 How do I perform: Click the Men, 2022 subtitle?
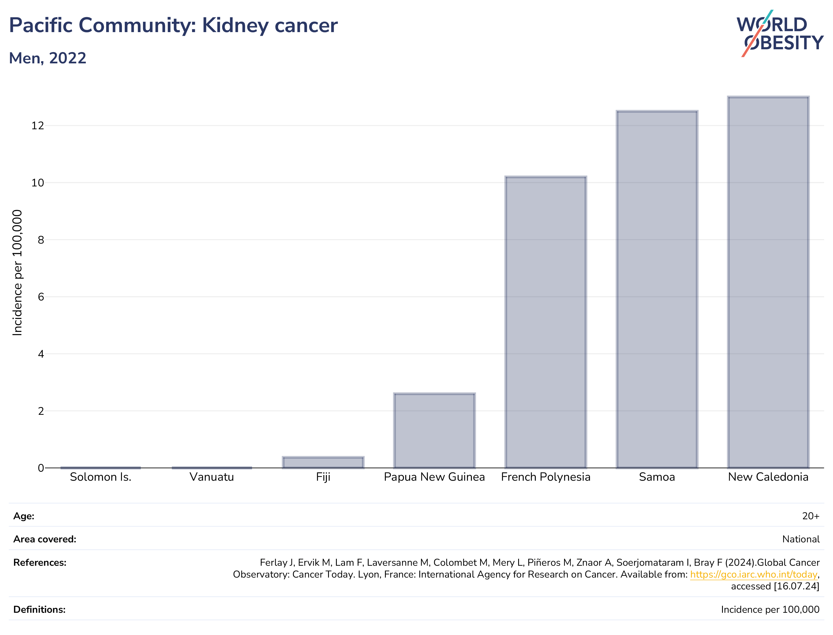[48, 58]
